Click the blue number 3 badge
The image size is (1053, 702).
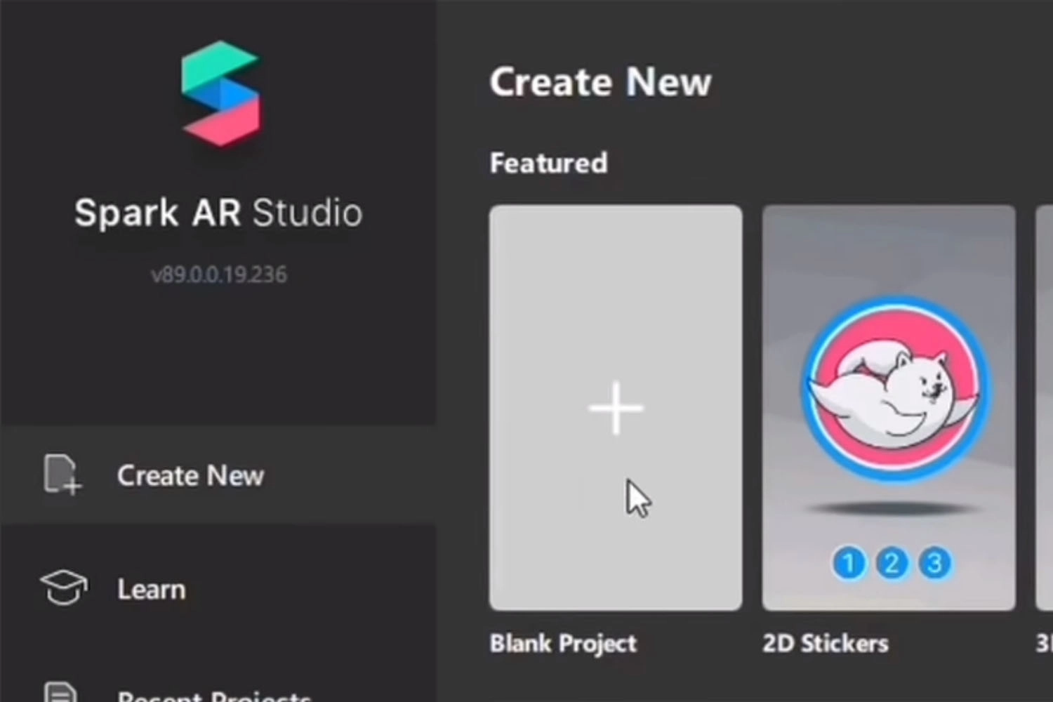[935, 563]
